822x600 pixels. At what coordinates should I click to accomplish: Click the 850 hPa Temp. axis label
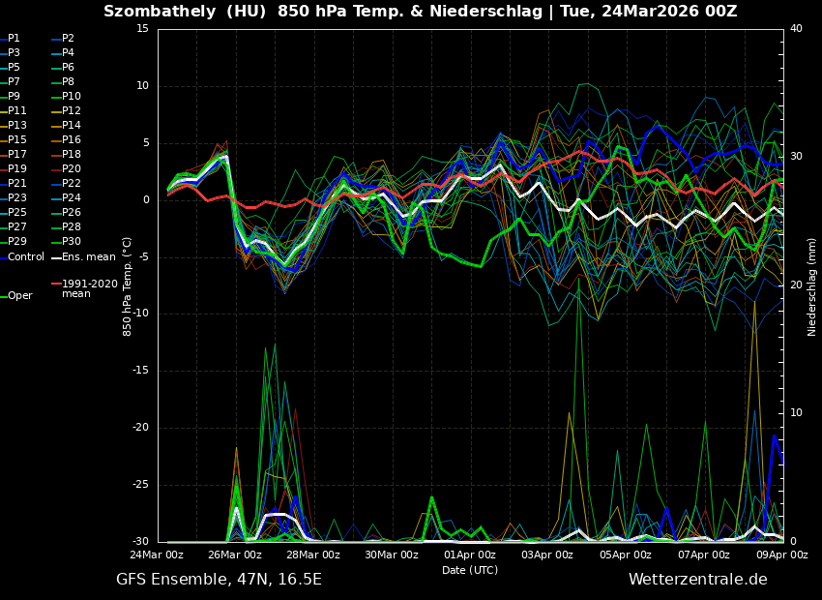click(x=128, y=286)
